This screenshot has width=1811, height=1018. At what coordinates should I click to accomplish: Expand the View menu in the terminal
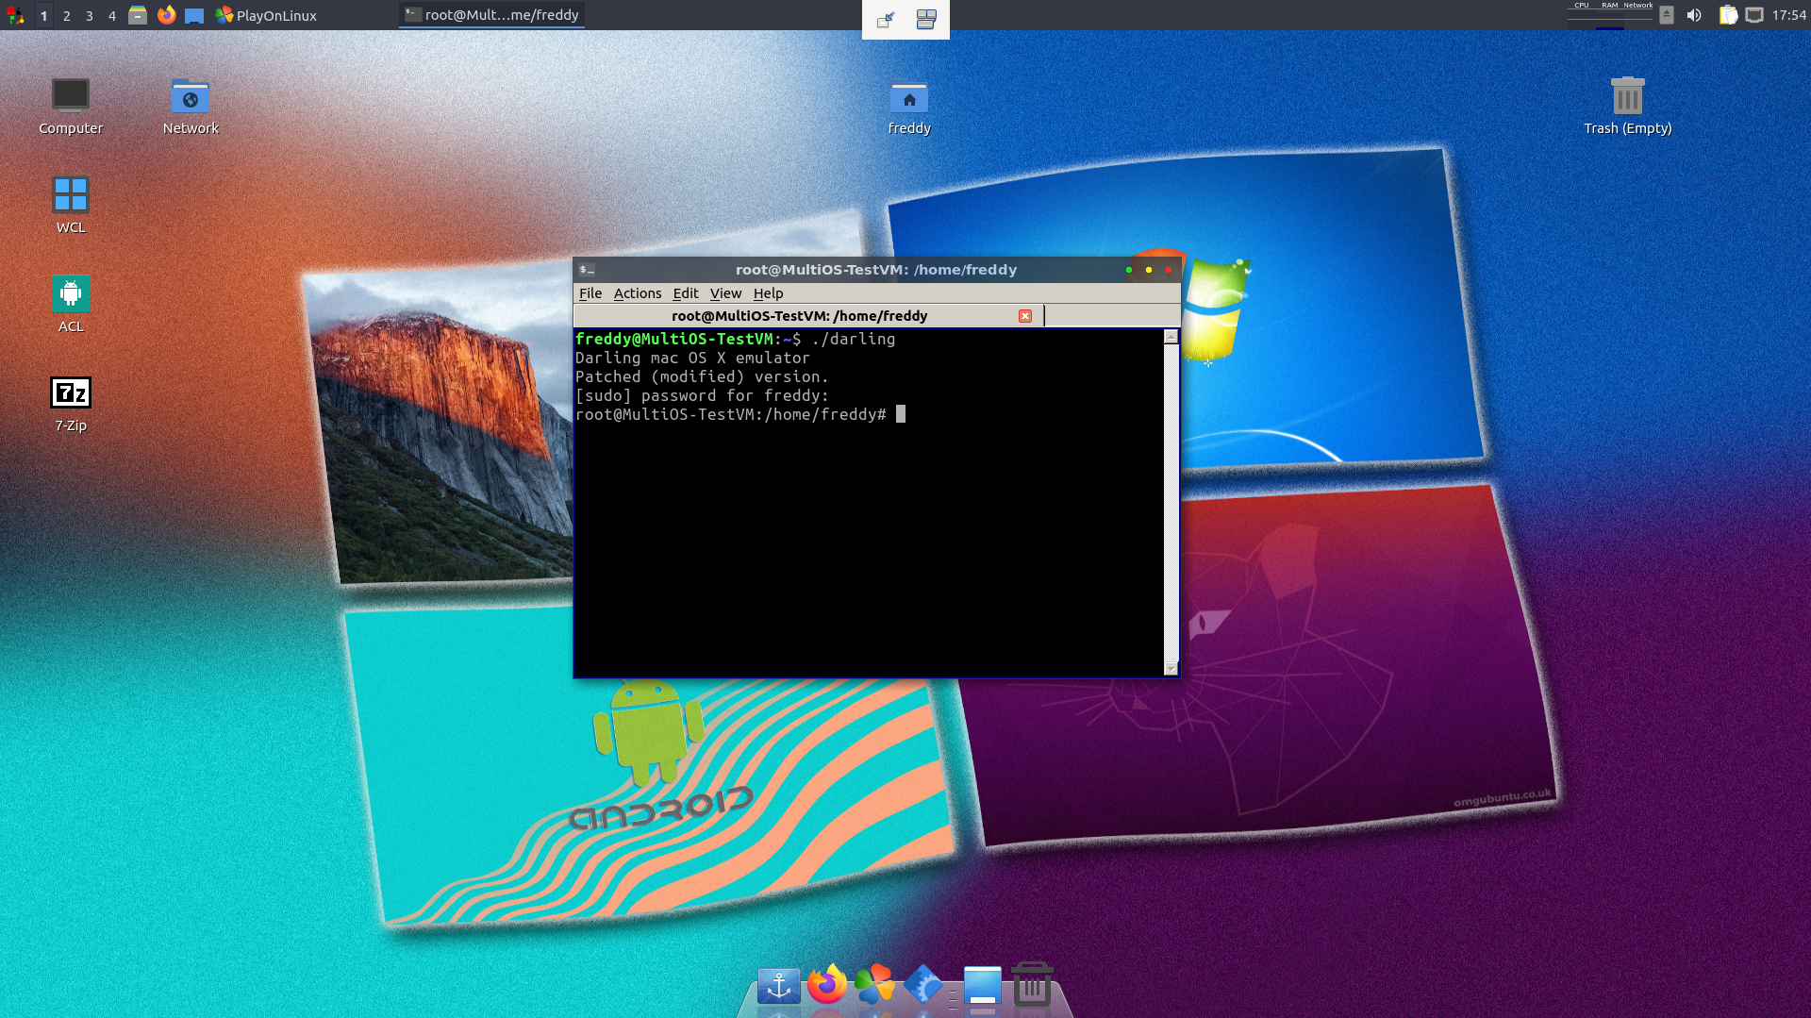[725, 293]
